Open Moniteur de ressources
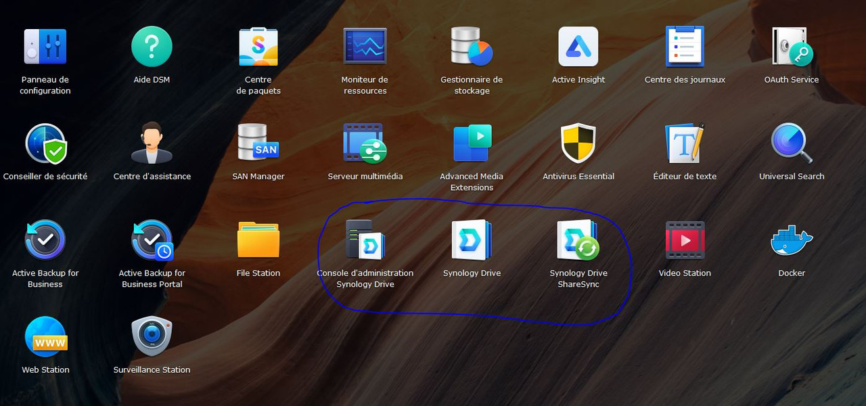866x406 pixels. coord(365,47)
